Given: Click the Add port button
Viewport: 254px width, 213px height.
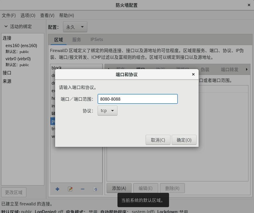Looking at the screenshot, I should (x=119, y=188).
